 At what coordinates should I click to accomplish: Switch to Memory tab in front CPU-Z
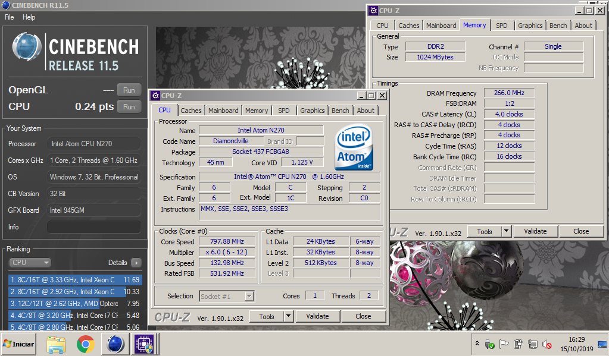(x=257, y=111)
